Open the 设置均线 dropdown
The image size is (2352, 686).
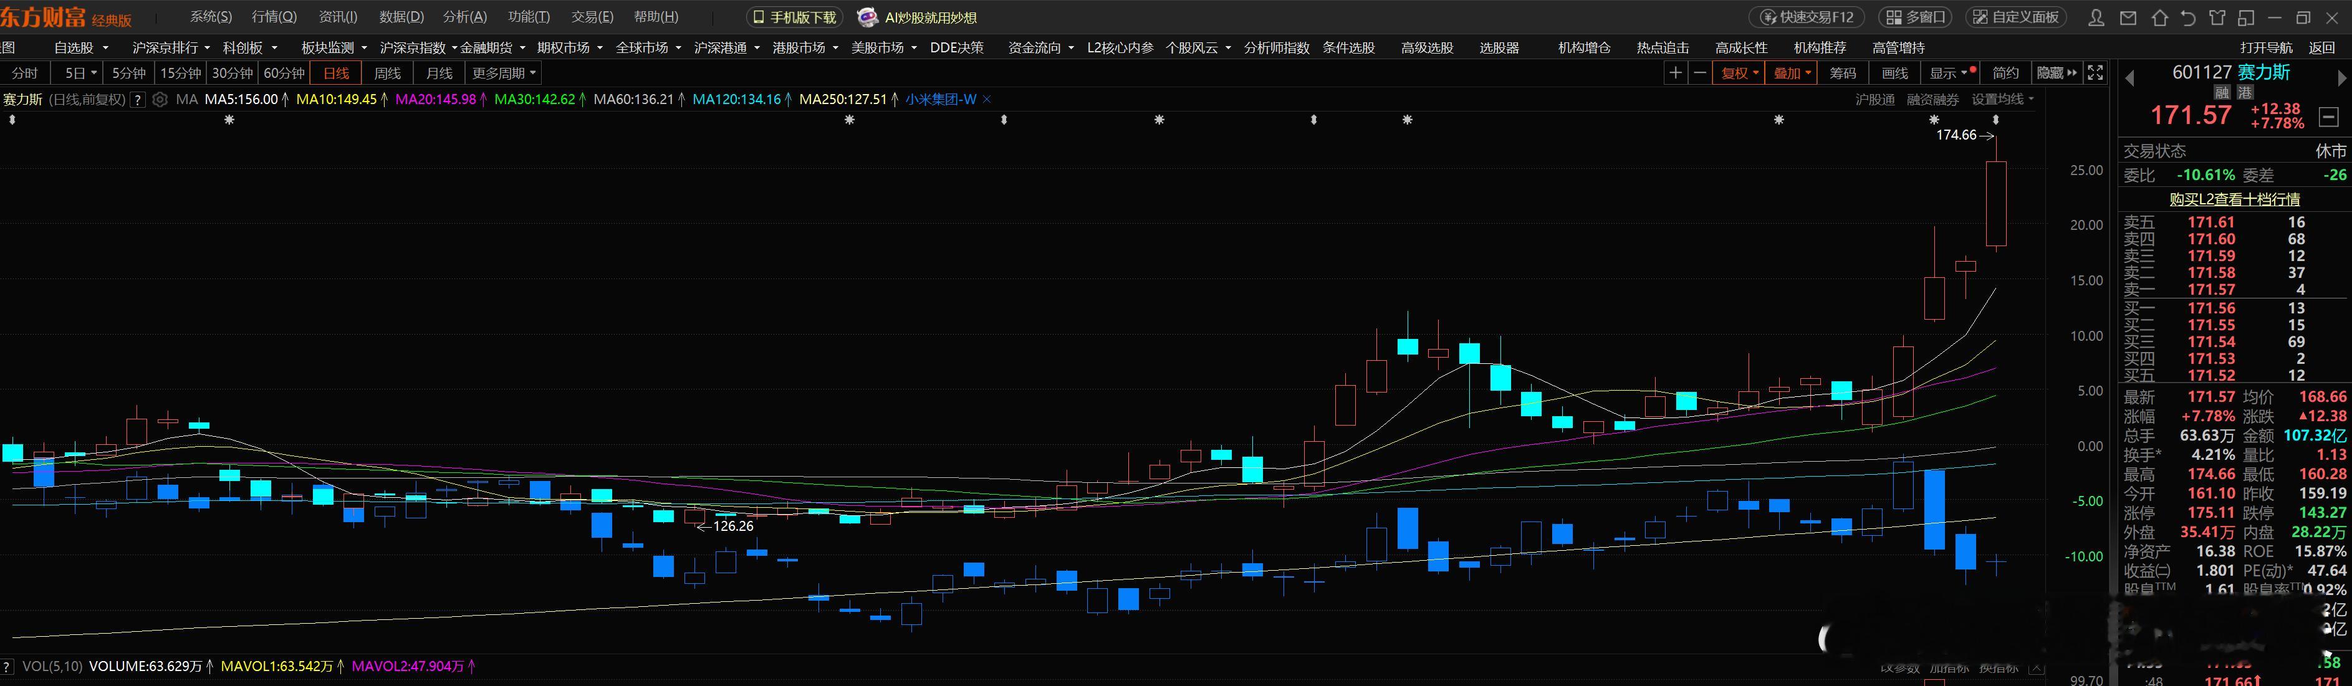point(2002,100)
